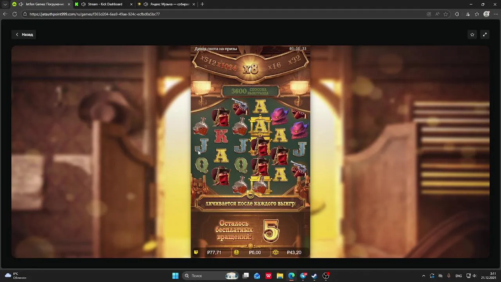501x282 pixels.
Task: Open browser app available icon in address bar
Action: click(x=429, y=14)
